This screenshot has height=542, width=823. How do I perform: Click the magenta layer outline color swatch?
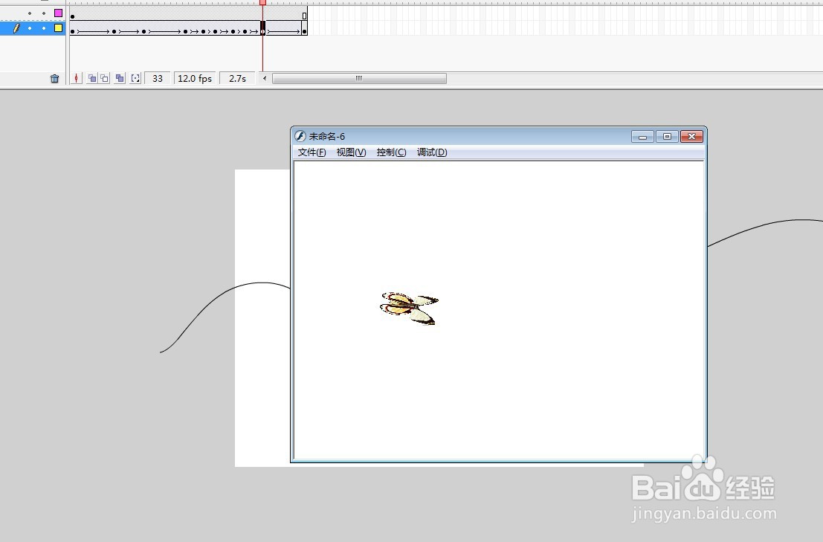(58, 13)
